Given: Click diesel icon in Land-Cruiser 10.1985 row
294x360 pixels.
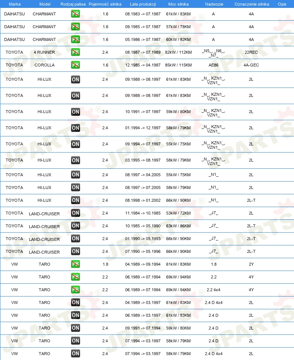Looking at the screenshot, I should coord(75,226).
